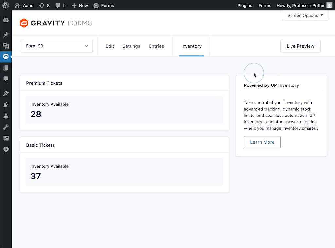The width and height of the screenshot is (335, 248).
Task: Click the Comments bubble sidebar icon
Action: click(6, 79)
